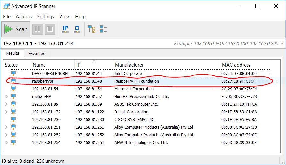Viewport: 286px width, 165px height.
Task: Click the raspberrypi computer status icon
Action: point(13,81)
